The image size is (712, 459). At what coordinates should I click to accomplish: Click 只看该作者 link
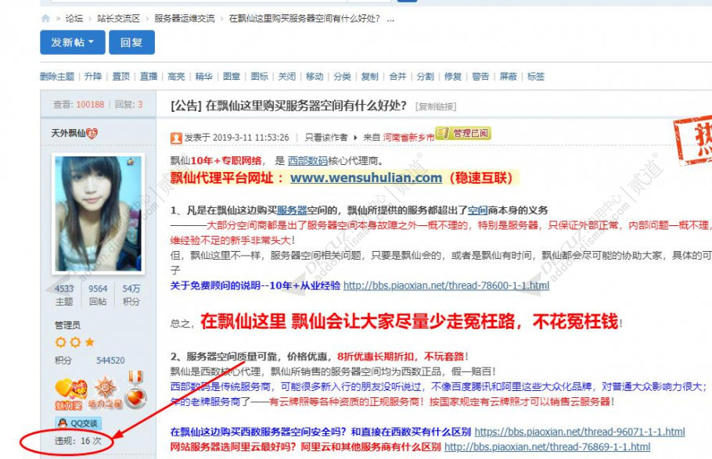326,138
